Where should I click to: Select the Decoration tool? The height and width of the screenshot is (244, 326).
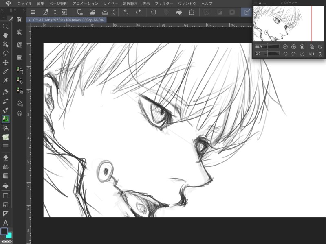tap(5, 137)
